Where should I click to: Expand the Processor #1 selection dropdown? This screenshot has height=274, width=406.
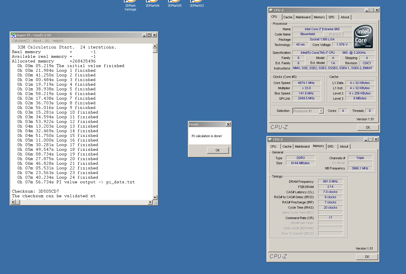[321, 111]
